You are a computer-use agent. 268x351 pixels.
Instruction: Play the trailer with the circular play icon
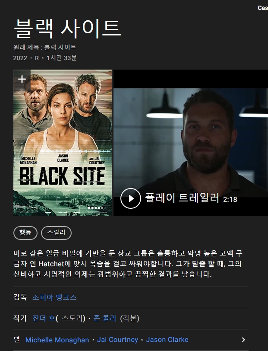pos(130,198)
